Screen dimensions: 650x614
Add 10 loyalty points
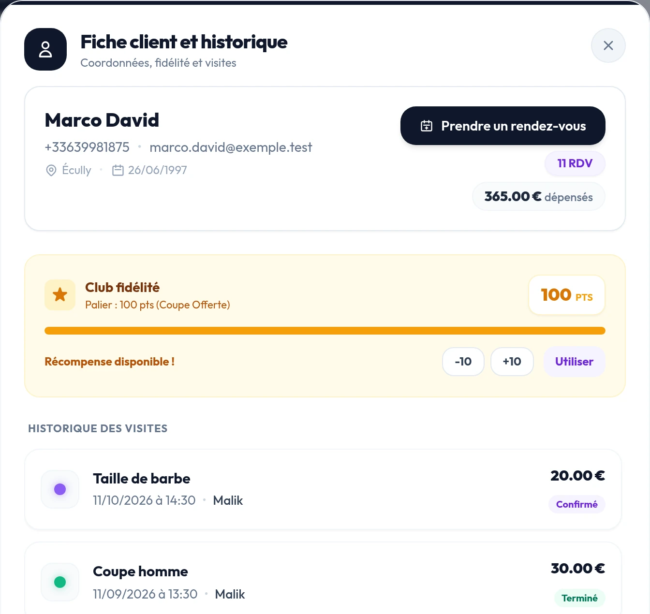[512, 362]
